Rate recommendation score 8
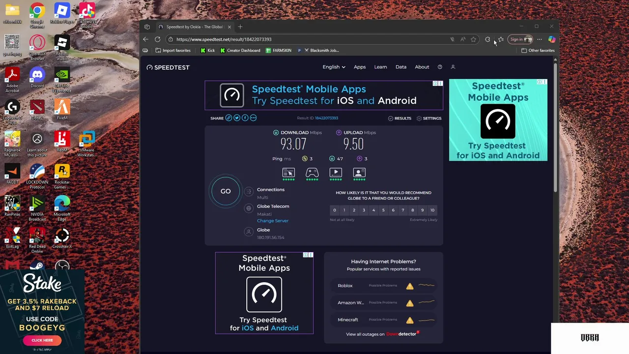The height and width of the screenshot is (354, 629). tap(412, 210)
